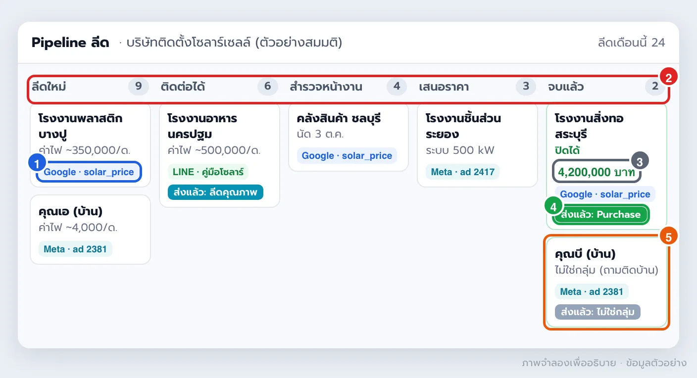
Task: Click the "Meta · ad 2417" source tag
Action: pyautogui.click(x=463, y=172)
